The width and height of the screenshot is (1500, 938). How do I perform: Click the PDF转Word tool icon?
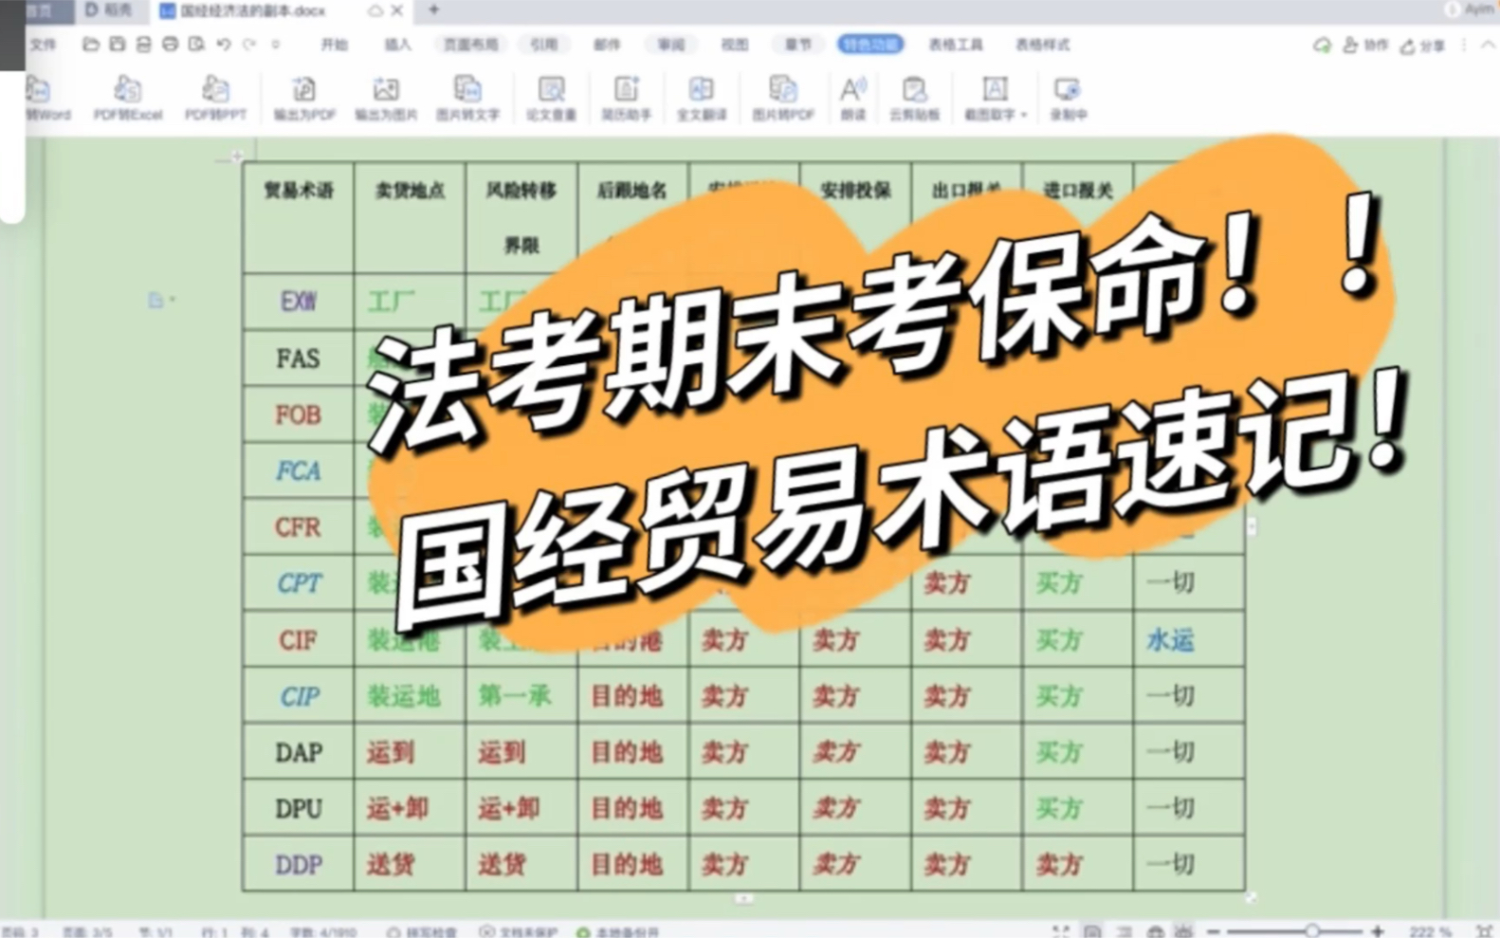point(39,89)
